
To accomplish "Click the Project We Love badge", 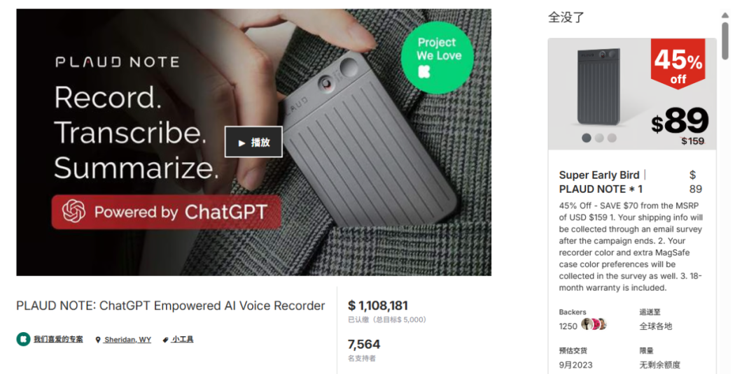I will pyautogui.click(x=437, y=58).
